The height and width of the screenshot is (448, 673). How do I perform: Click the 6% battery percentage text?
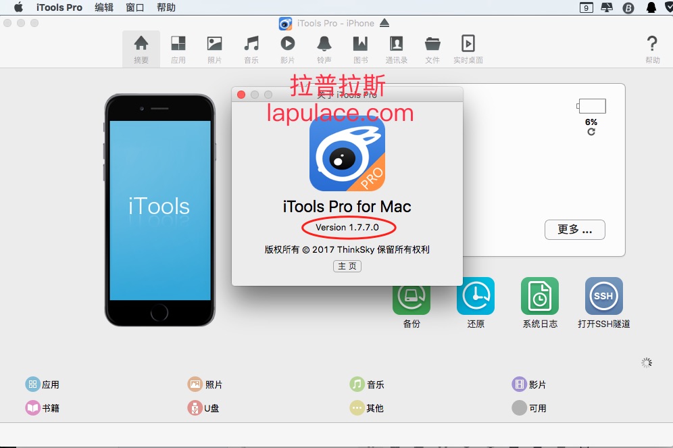[591, 122]
